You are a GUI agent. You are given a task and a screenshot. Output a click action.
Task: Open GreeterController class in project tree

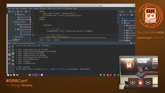point(26,34)
